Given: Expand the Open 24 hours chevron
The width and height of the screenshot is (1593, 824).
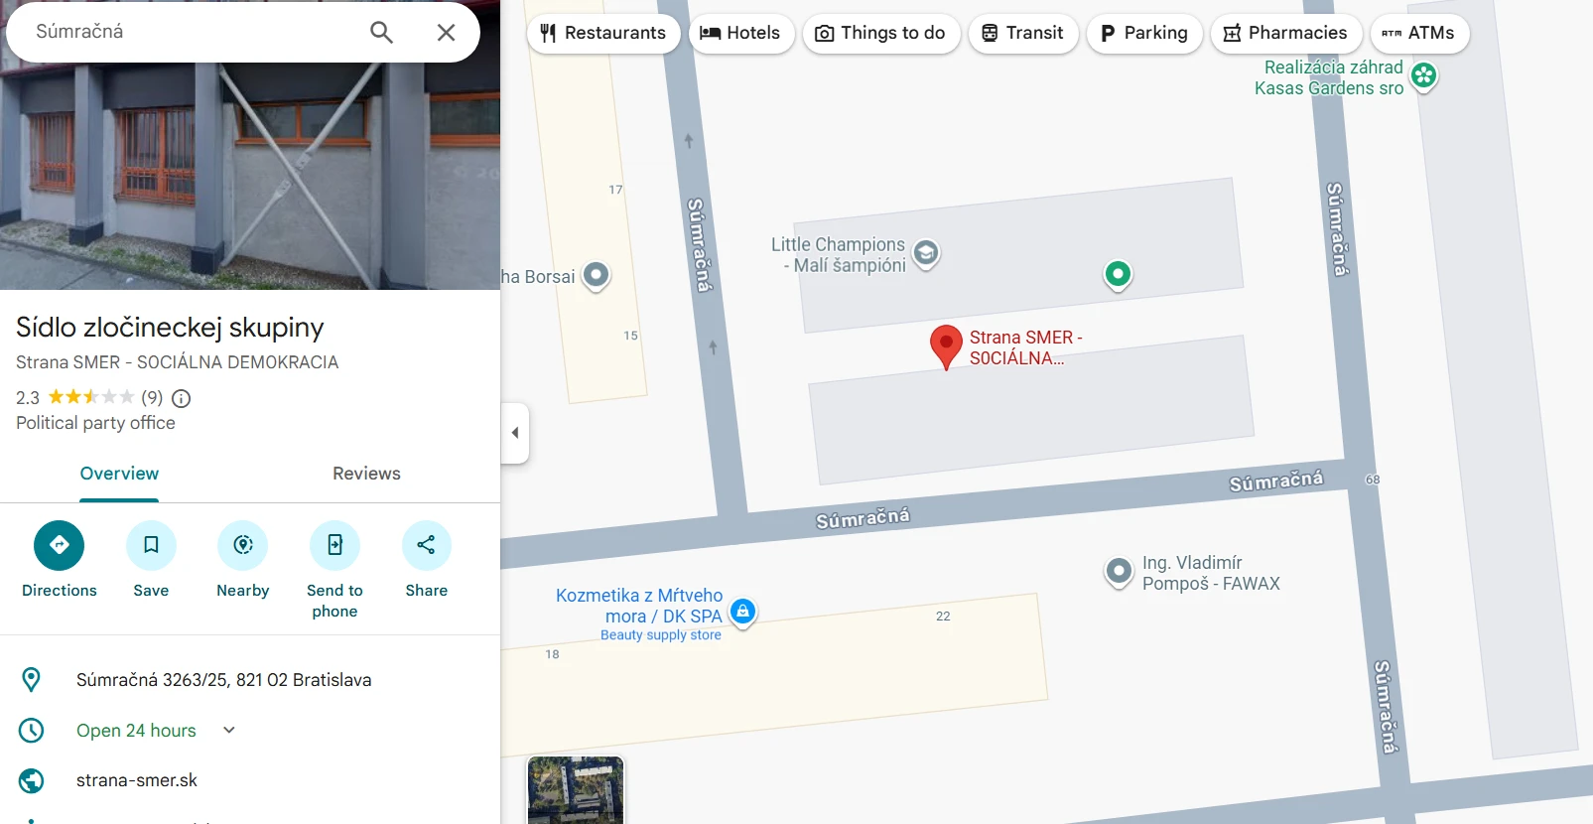Looking at the screenshot, I should pos(229,730).
